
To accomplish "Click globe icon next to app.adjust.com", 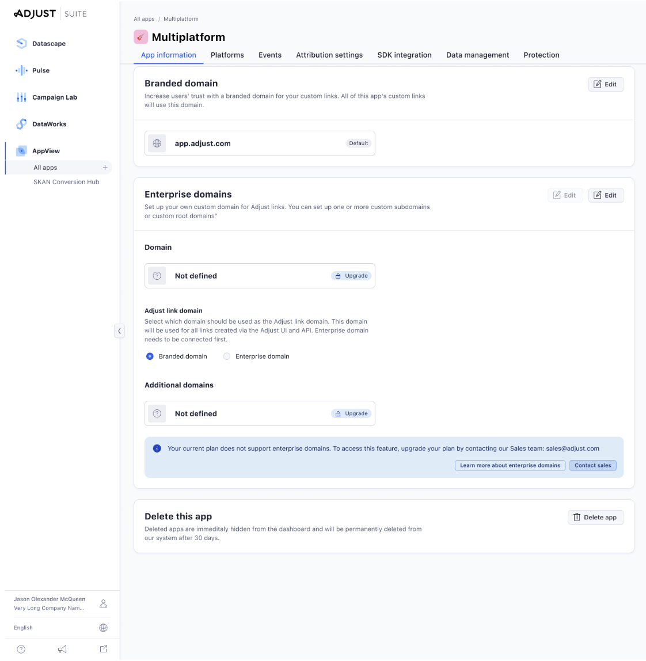I will [157, 143].
